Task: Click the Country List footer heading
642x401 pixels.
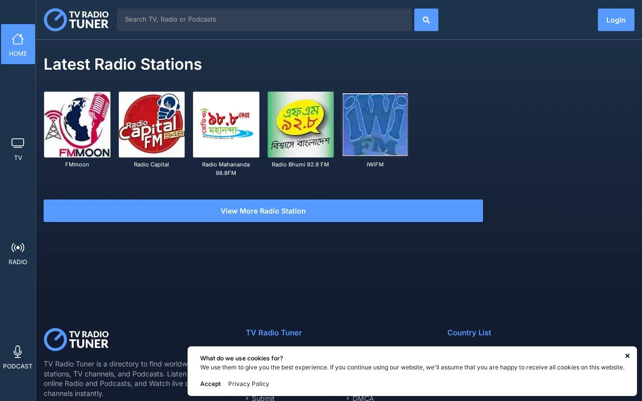Action: click(x=469, y=333)
